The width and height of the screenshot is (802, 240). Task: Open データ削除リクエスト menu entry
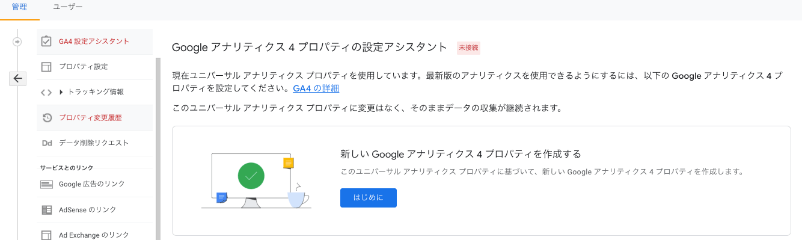94,143
